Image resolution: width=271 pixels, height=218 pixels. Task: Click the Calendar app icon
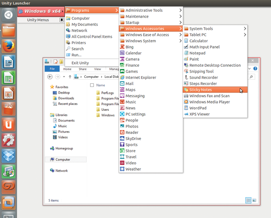pyautogui.click(x=122, y=53)
